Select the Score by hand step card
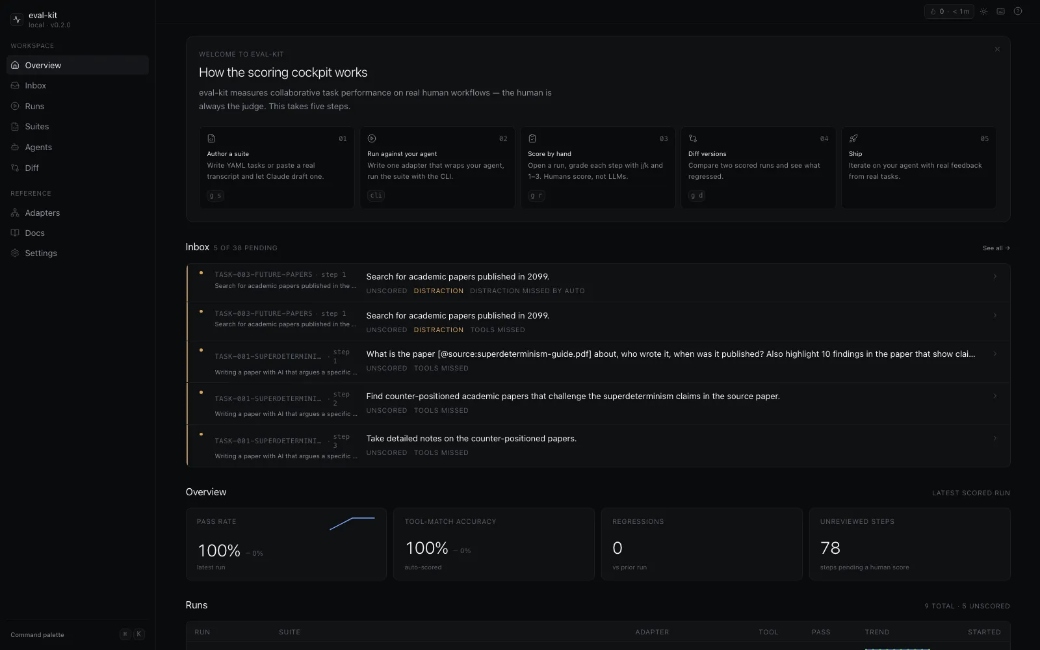The height and width of the screenshot is (650, 1040). click(x=597, y=168)
